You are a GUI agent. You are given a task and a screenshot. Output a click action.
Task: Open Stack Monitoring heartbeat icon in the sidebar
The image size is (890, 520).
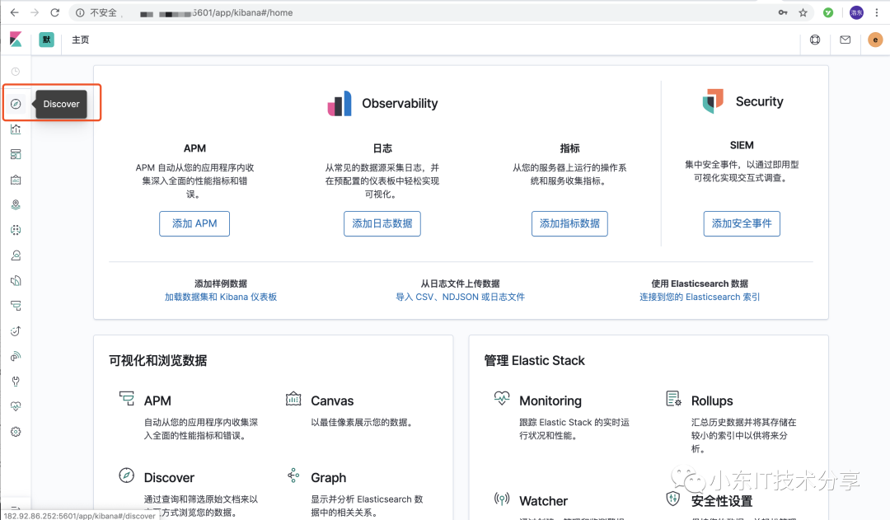coord(16,406)
